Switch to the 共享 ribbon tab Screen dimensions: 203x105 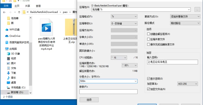27,6
